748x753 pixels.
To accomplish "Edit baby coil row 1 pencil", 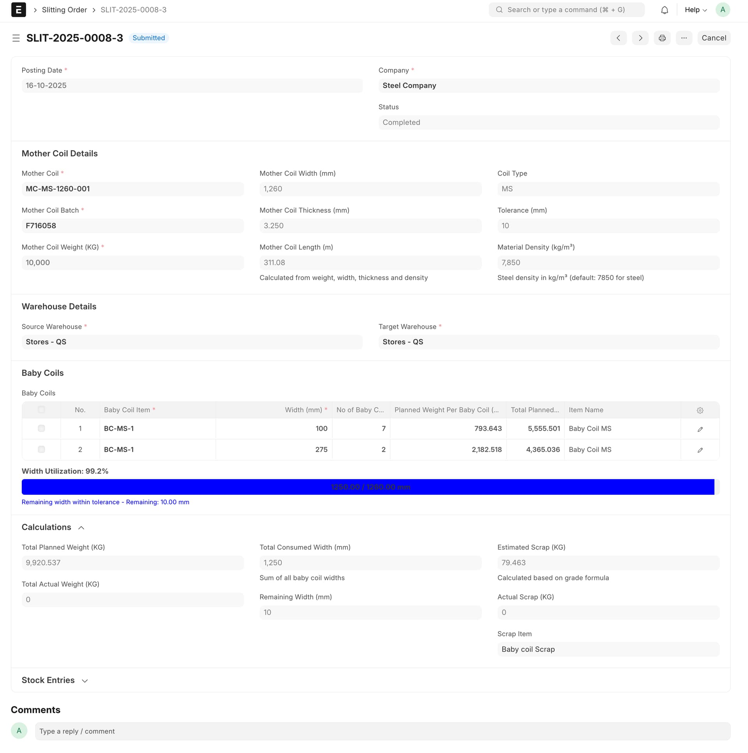I will (x=700, y=429).
